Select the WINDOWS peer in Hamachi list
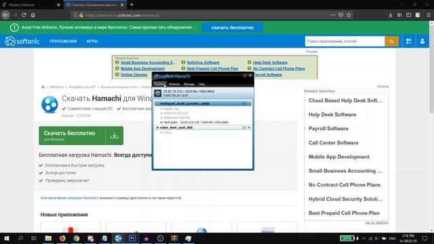This screenshot has height=244, width=434. (176, 118)
